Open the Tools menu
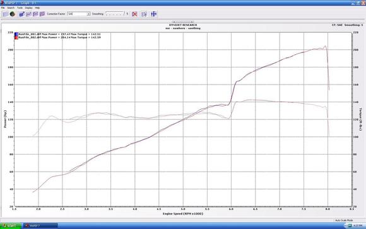Image resolution: width=366 pixels, height=229 pixels. click(20, 8)
